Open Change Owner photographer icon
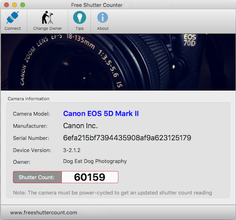This screenshot has width=236, height=220. point(48,17)
